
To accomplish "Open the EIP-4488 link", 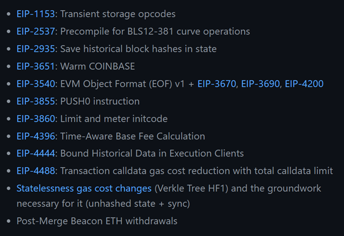I will coord(35,171).
